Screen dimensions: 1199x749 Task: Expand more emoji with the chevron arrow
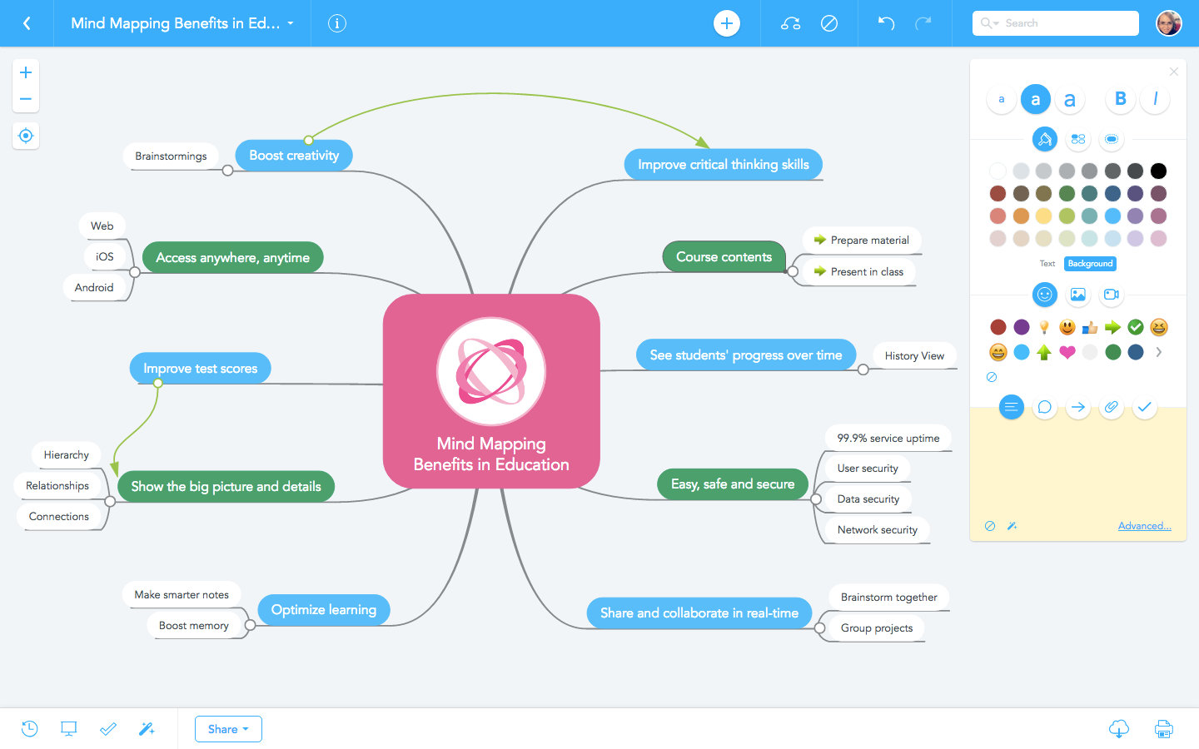click(1160, 352)
